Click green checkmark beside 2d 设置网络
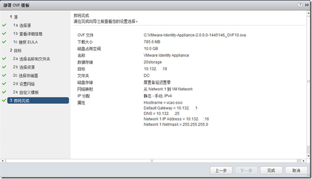Viewport: 312px width, 179px height. [4, 83]
